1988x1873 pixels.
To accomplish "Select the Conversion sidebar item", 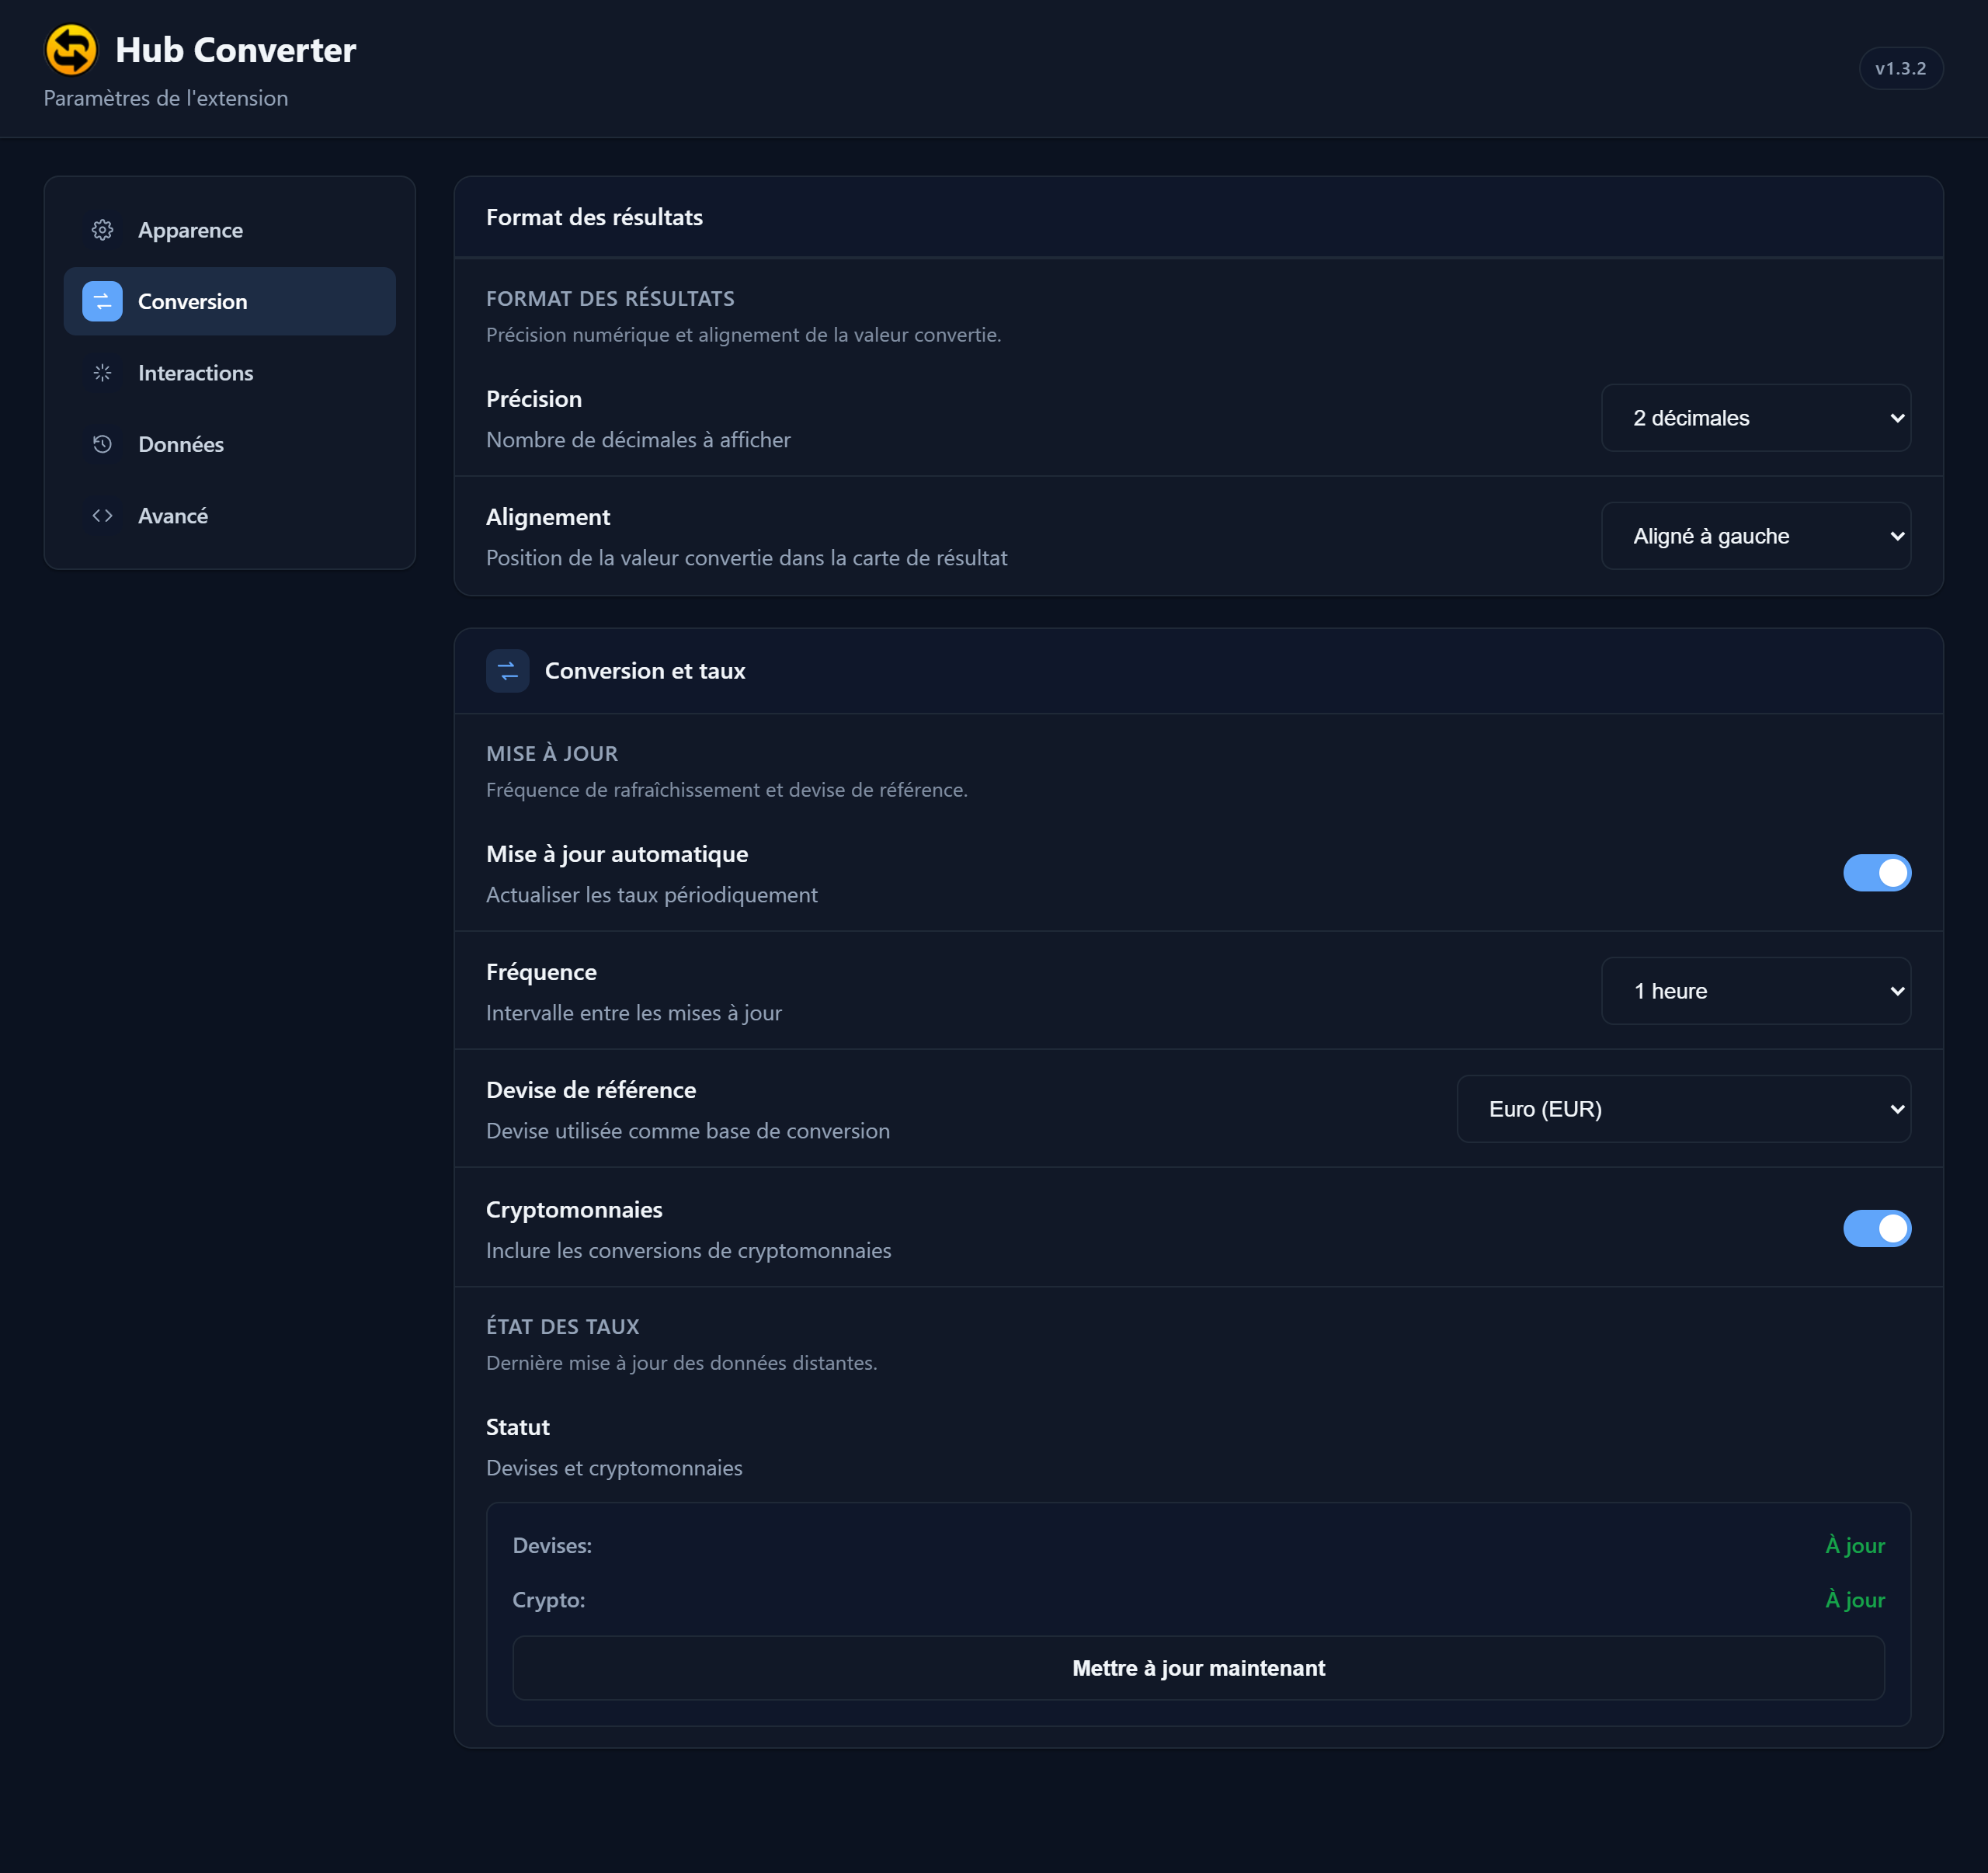I will click(x=229, y=301).
